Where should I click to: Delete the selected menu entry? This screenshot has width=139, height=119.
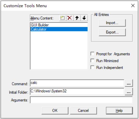70,18
